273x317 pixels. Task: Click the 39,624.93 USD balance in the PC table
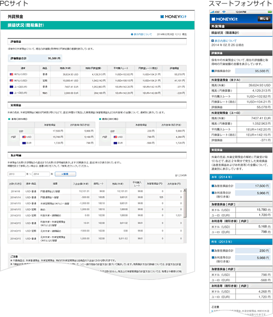(71, 75)
